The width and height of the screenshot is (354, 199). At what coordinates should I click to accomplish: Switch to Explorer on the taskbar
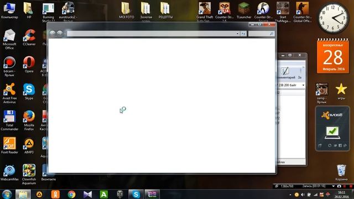[23, 194]
